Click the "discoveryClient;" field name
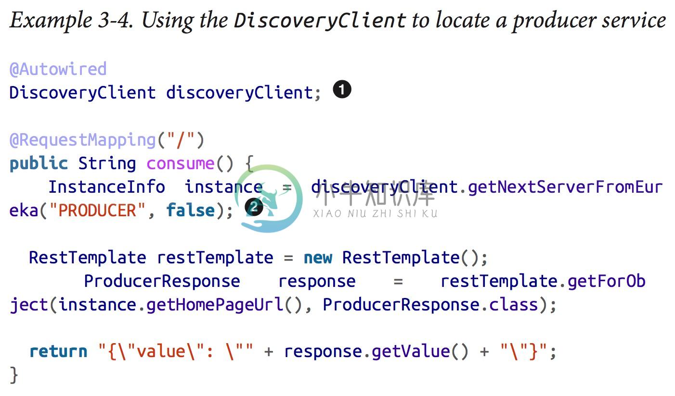Viewport: 675px width, 396px height. click(244, 92)
